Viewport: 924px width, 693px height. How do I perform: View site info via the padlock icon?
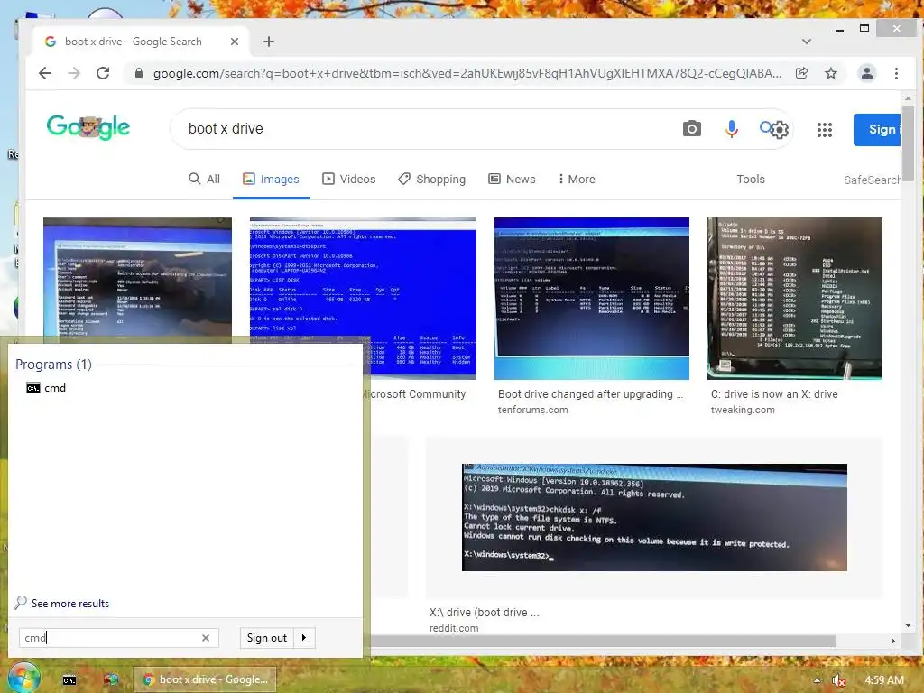pyautogui.click(x=138, y=73)
